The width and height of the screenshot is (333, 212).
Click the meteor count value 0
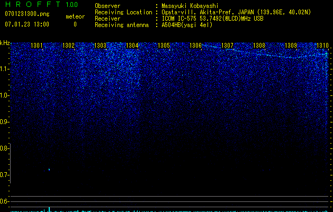75,24
